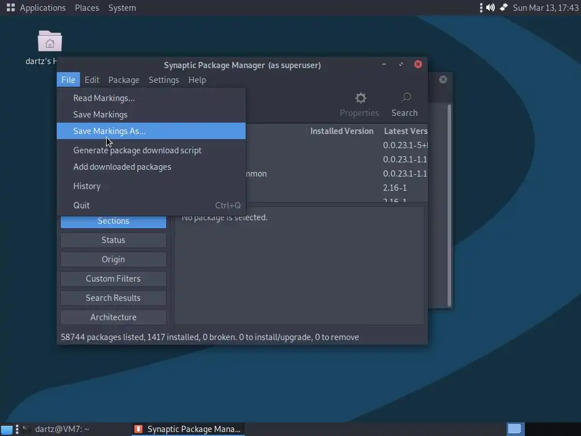Screen dimensions: 581x436
Task: Close the Synaptic Package Manager window
Action: tap(418, 64)
